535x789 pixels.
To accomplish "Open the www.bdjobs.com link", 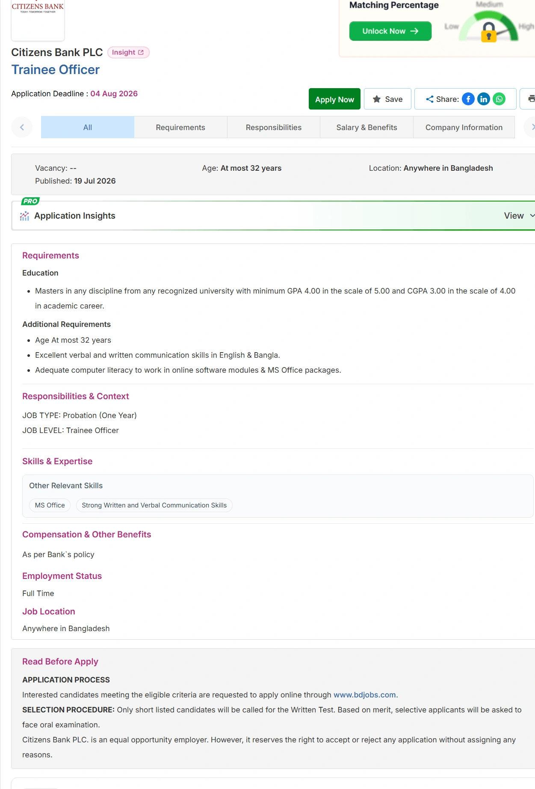I will click(x=366, y=695).
